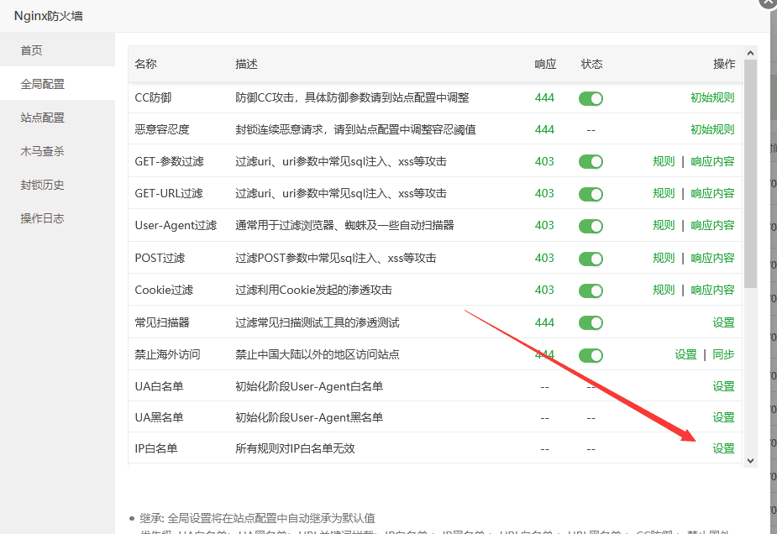Select the IP白名单 row name
This screenshot has height=534, width=777.
click(156, 448)
